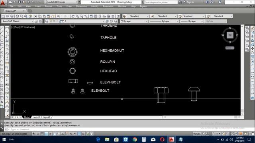Activate the Zoom Realtime tool
This screenshot has height=143, width=255.
(77, 16)
